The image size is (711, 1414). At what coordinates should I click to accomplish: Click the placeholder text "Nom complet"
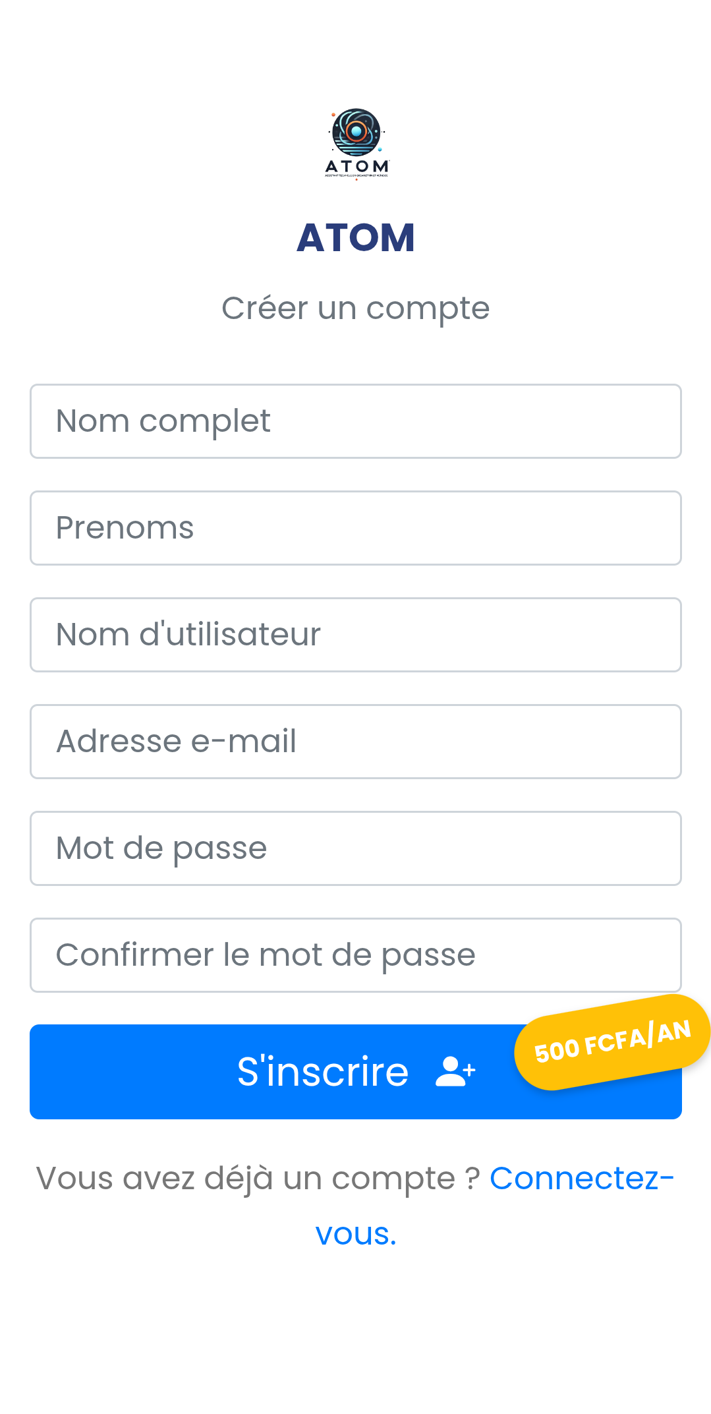163,421
